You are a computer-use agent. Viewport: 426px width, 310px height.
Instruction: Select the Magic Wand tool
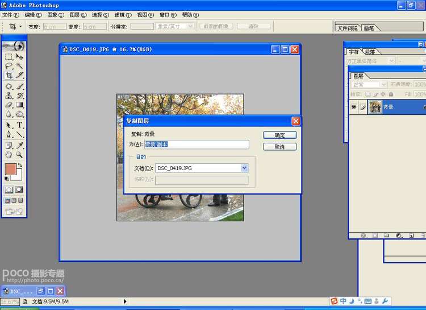19,66
